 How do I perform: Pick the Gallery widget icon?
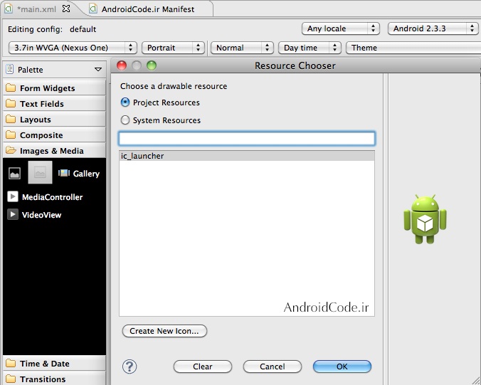click(x=64, y=173)
